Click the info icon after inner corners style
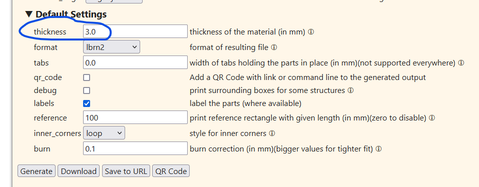479x187 pixels. (x=272, y=133)
